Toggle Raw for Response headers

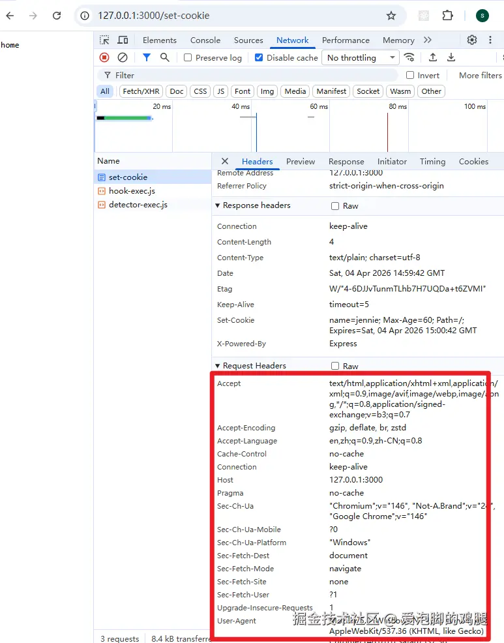(x=335, y=206)
